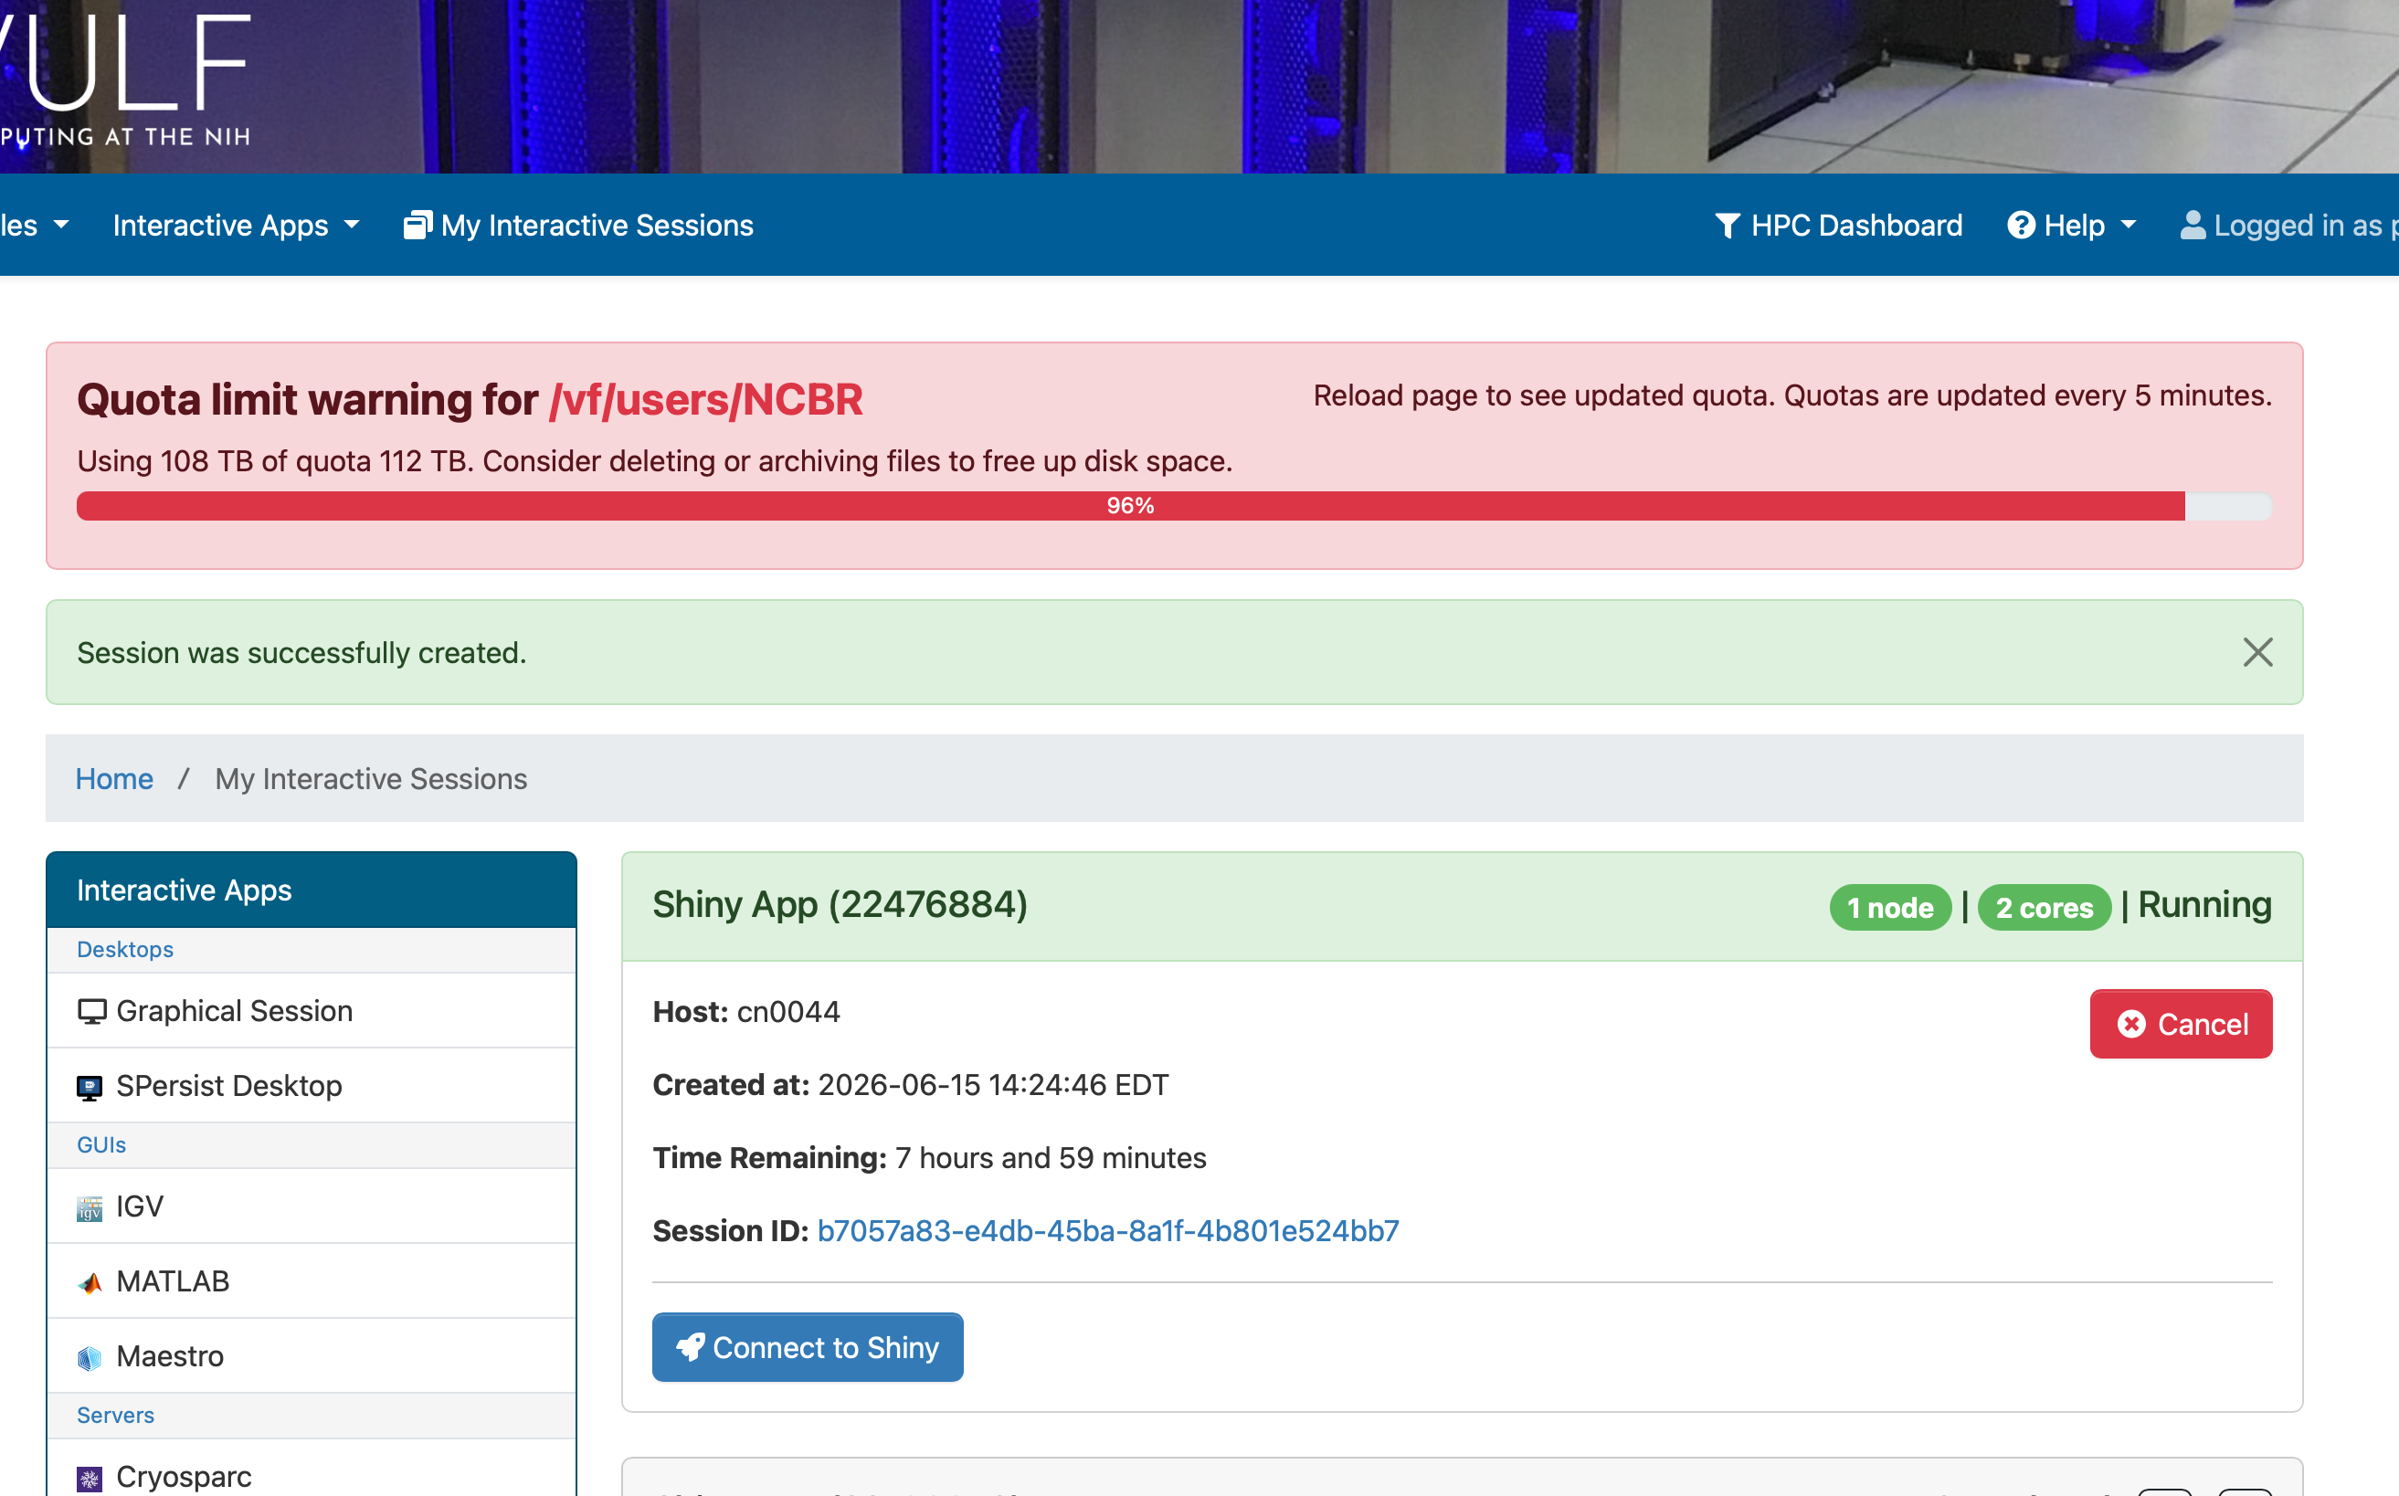The width and height of the screenshot is (2399, 1496).
Task: Expand the Help dropdown menu
Action: point(2071,226)
